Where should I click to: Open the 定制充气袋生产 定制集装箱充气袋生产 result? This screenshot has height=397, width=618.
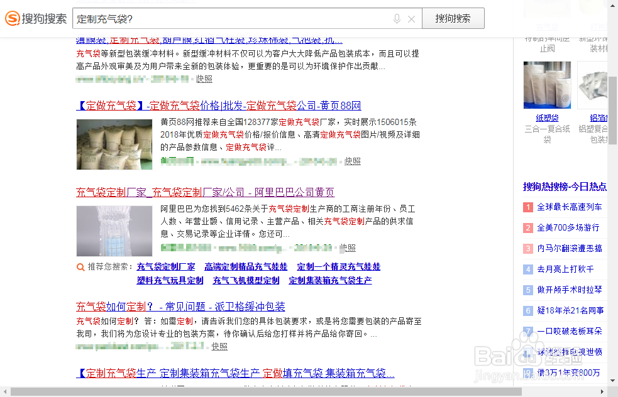coord(235,373)
